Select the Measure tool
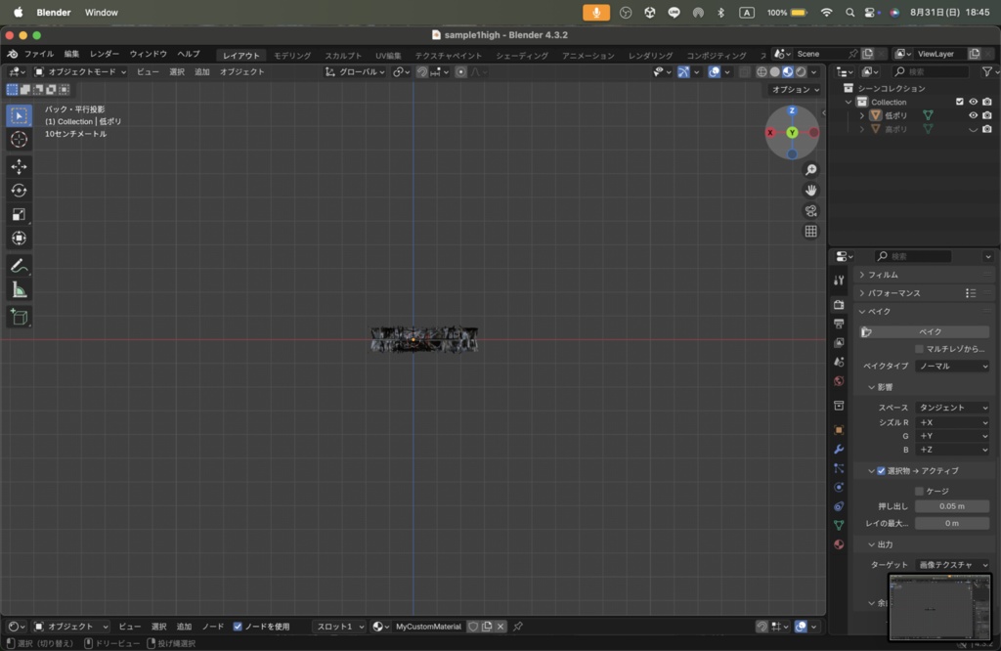1001x651 pixels. coord(19,290)
